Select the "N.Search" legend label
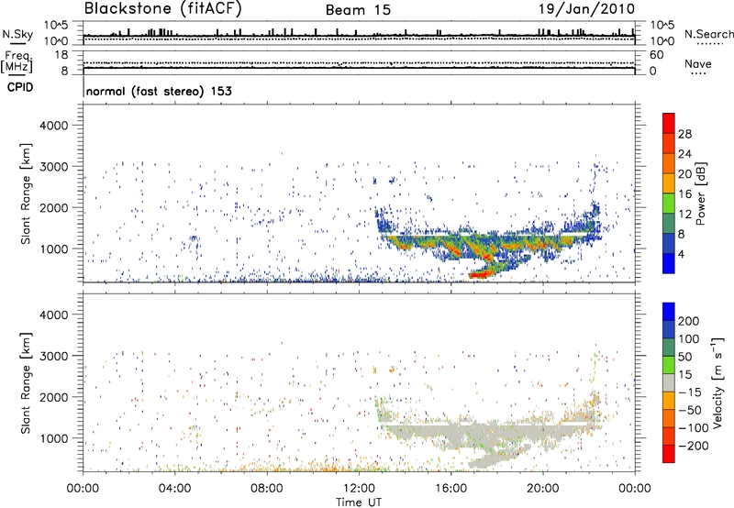The height and width of the screenshot is (508, 734). click(709, 34)
